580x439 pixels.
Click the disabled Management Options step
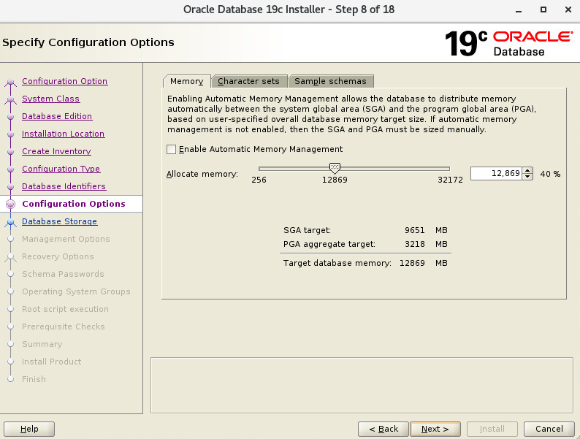tap(66, 239)
